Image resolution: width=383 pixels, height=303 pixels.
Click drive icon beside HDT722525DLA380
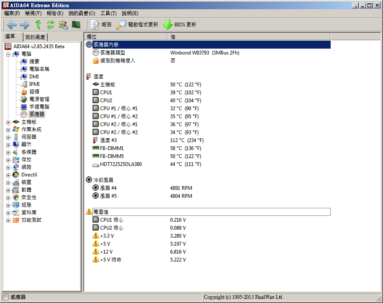click(x=96, y=165)
